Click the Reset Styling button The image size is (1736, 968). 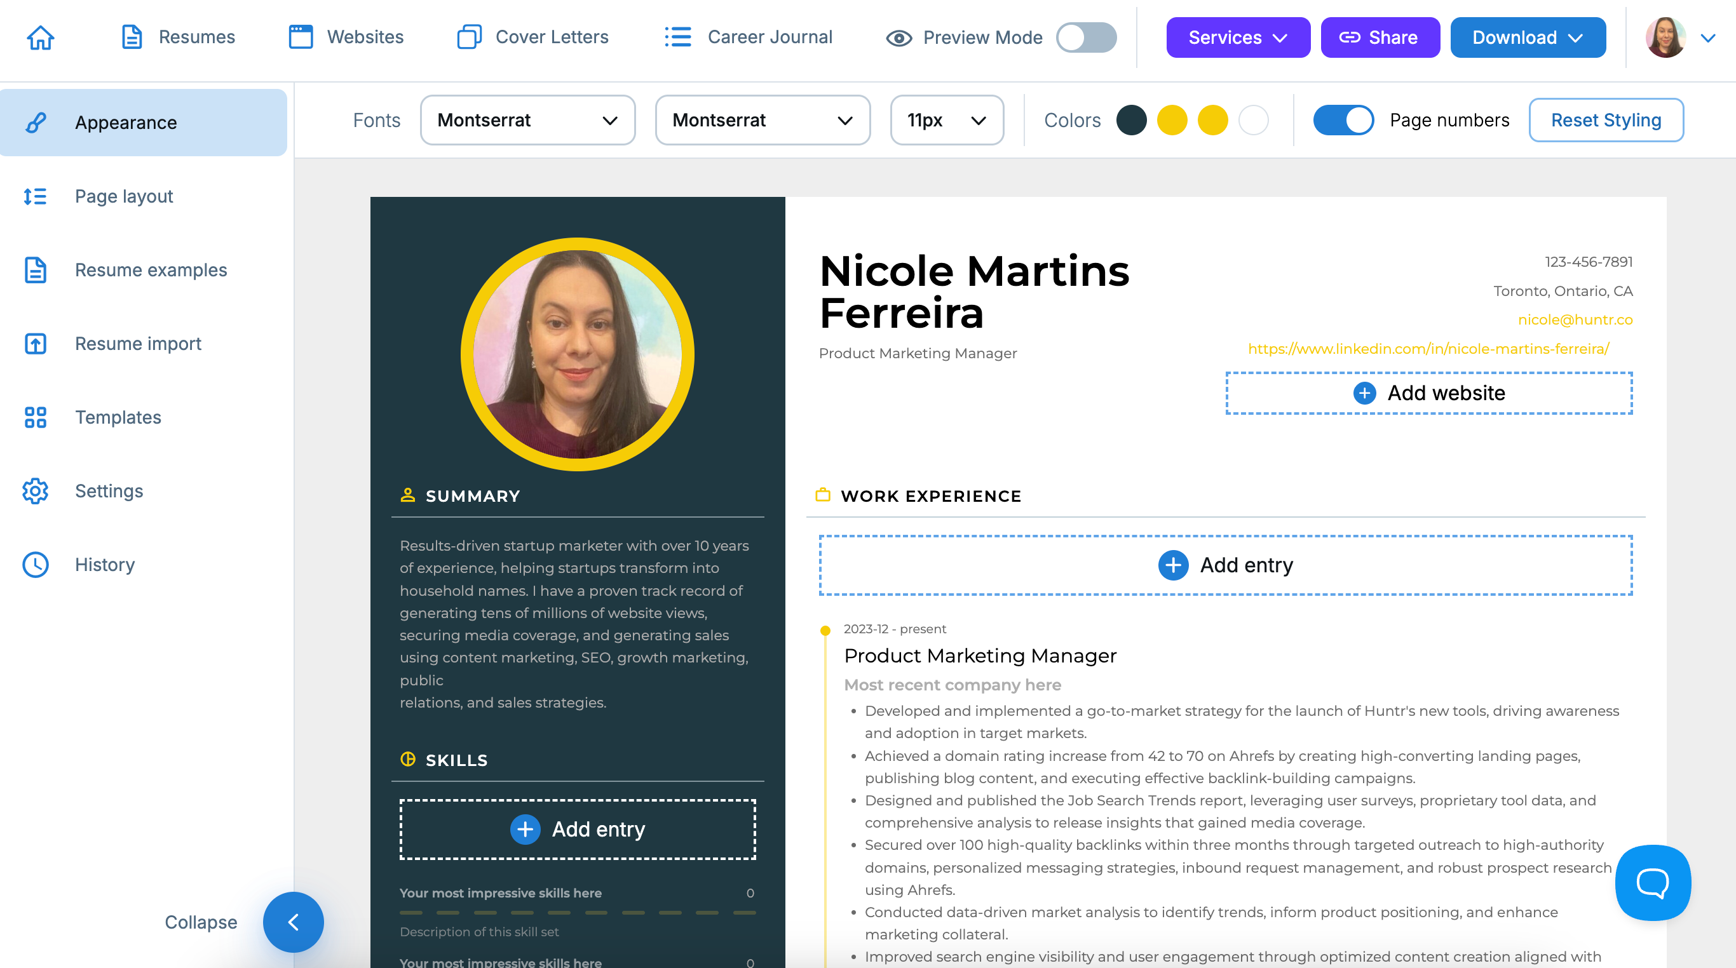1606,120
